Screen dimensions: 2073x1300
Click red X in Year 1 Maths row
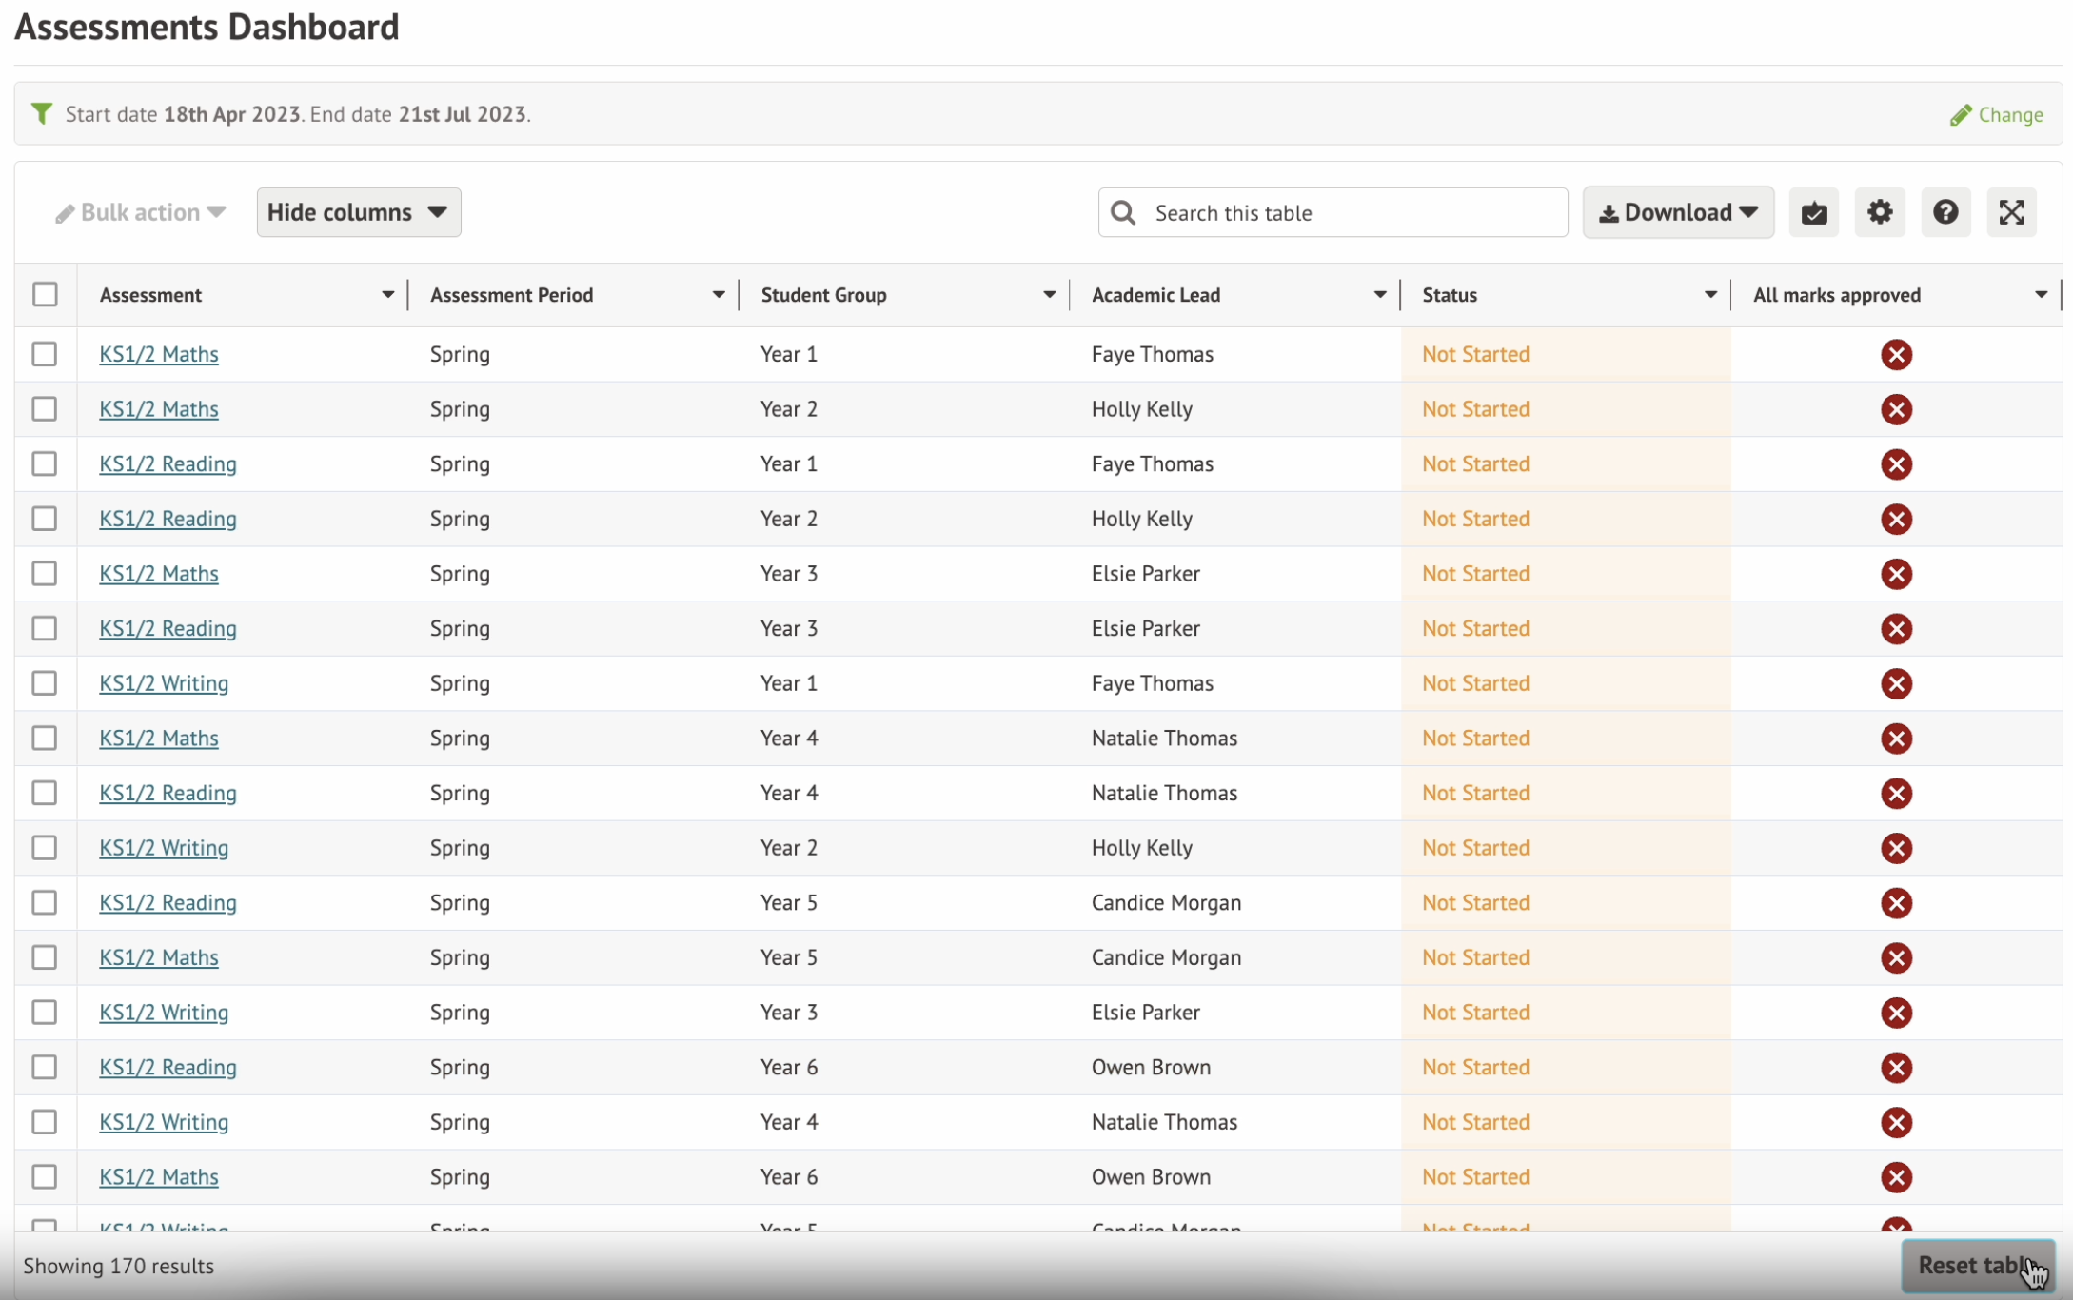[x=1896, y=354]
